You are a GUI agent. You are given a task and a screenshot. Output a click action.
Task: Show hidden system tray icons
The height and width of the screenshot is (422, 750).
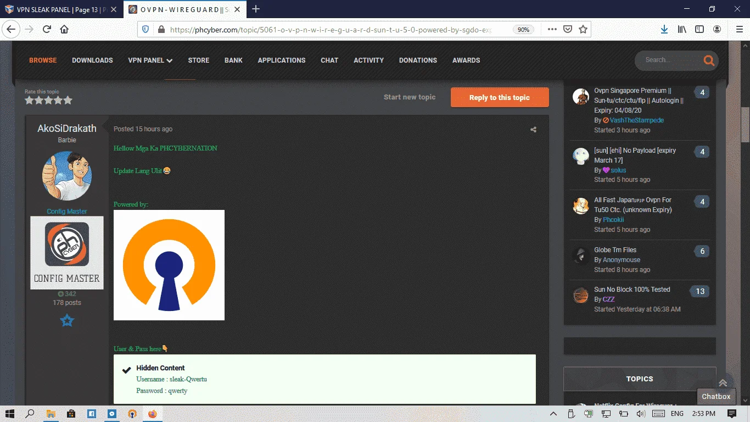tap(553, 414)
